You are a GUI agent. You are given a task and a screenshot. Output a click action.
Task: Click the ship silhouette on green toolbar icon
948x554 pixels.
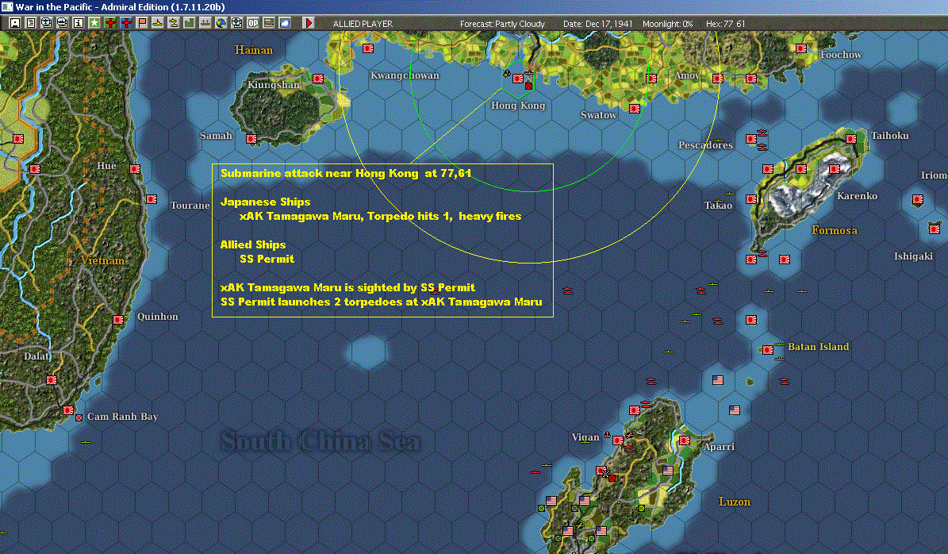click(x=205, y=23)
